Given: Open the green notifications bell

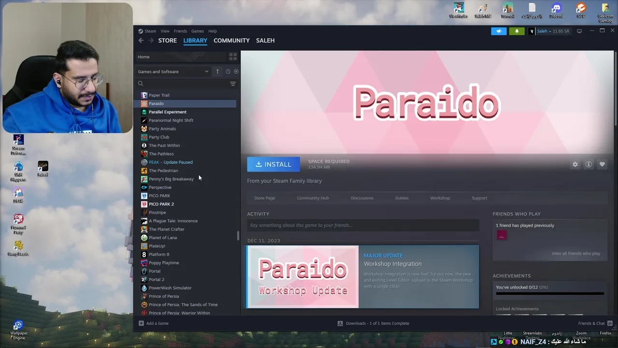Looking at the screenshot, I should (517, 31).
